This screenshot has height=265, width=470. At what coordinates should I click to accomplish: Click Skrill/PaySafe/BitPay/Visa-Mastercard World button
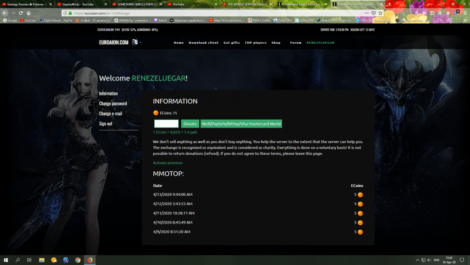[241, 124]
